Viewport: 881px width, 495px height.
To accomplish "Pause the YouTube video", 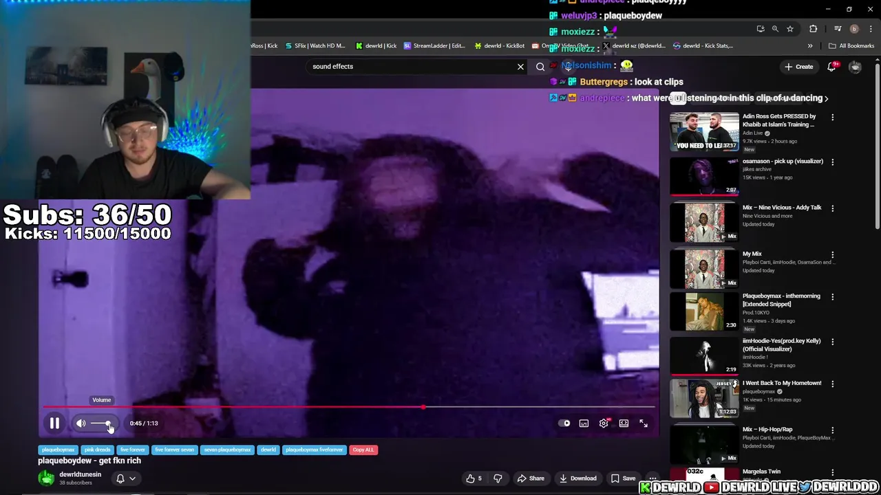I will (x=54, y=423).
